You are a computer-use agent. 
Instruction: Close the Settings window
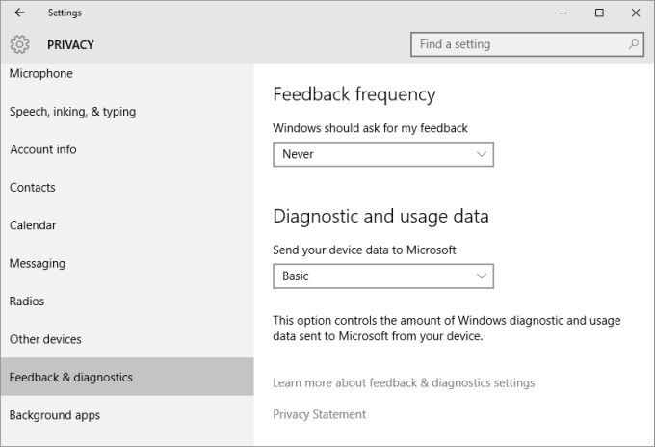(x=636, y=13)
